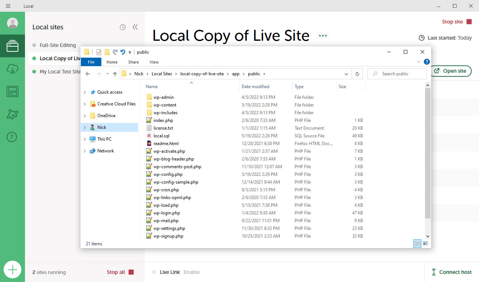Click Live Link Enable link

(x=191, y=272)
